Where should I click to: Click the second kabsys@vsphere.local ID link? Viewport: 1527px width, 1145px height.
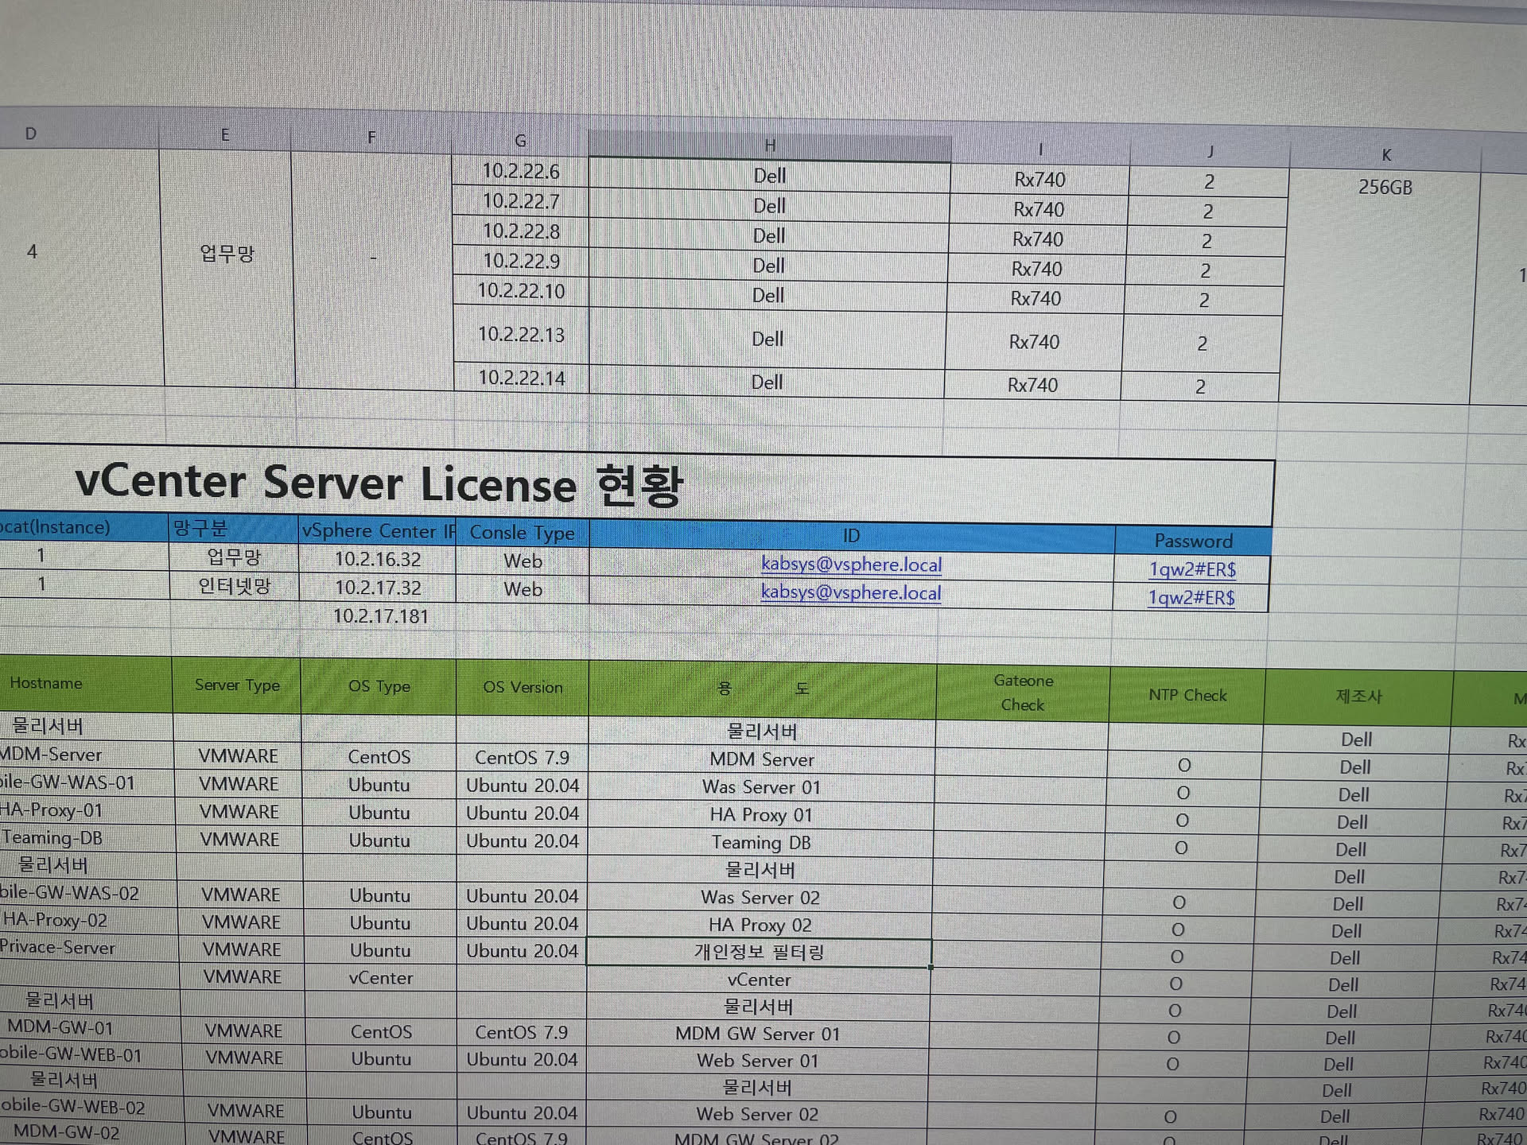tap(850, 593)
